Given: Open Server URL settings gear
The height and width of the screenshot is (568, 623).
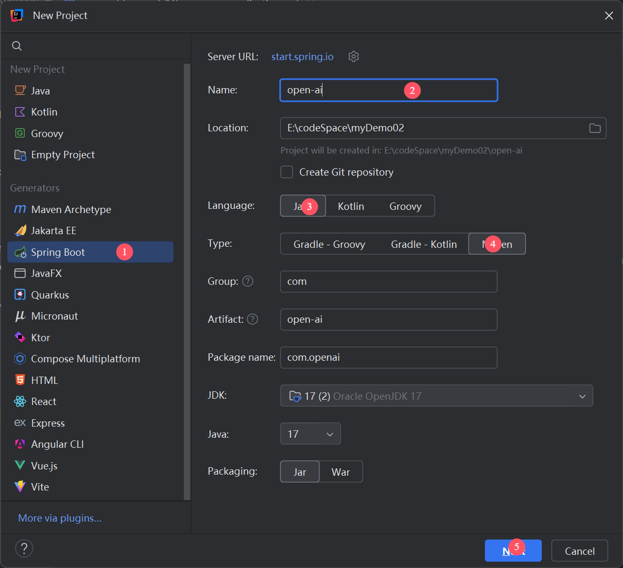Looking at the screenshot, I should (x=353, y=56).
